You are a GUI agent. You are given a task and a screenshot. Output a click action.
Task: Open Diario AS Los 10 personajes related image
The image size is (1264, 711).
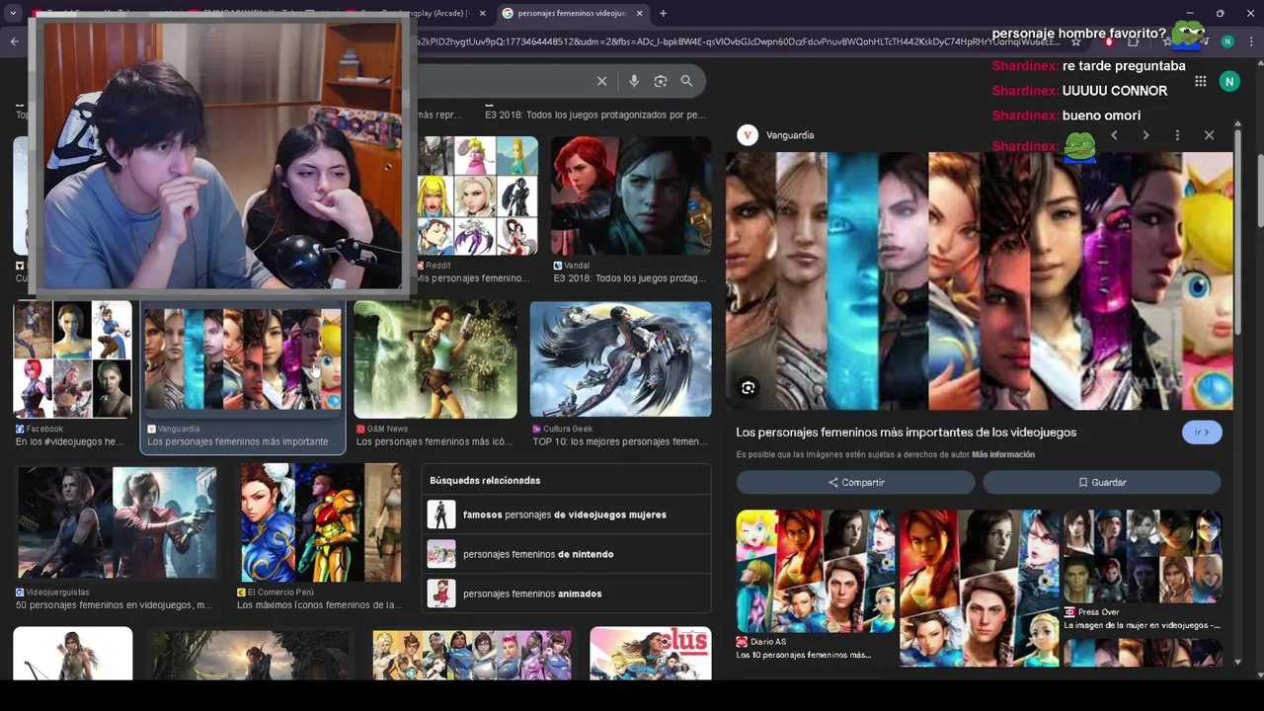pos(816,571)
